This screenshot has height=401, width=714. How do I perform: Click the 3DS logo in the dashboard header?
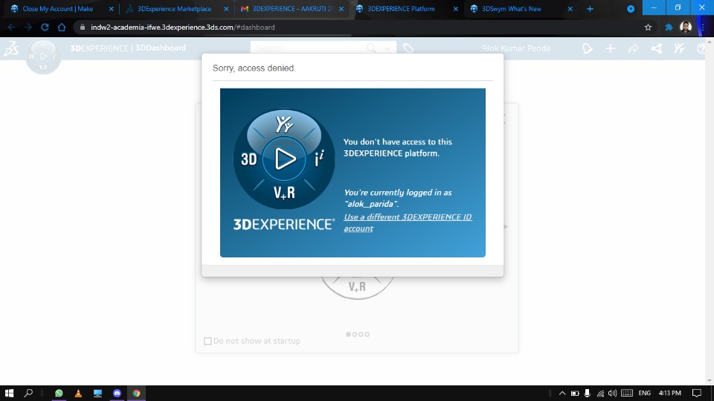click(x=11, y=48)
